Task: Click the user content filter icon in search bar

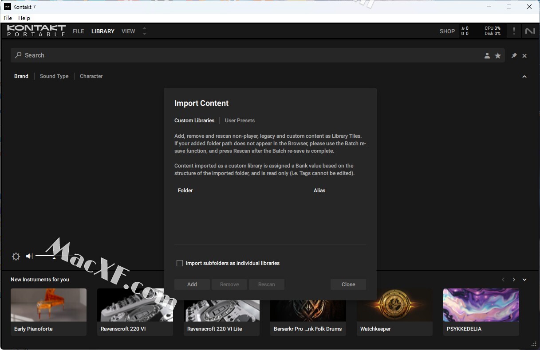Action: [x=487, y=55]
